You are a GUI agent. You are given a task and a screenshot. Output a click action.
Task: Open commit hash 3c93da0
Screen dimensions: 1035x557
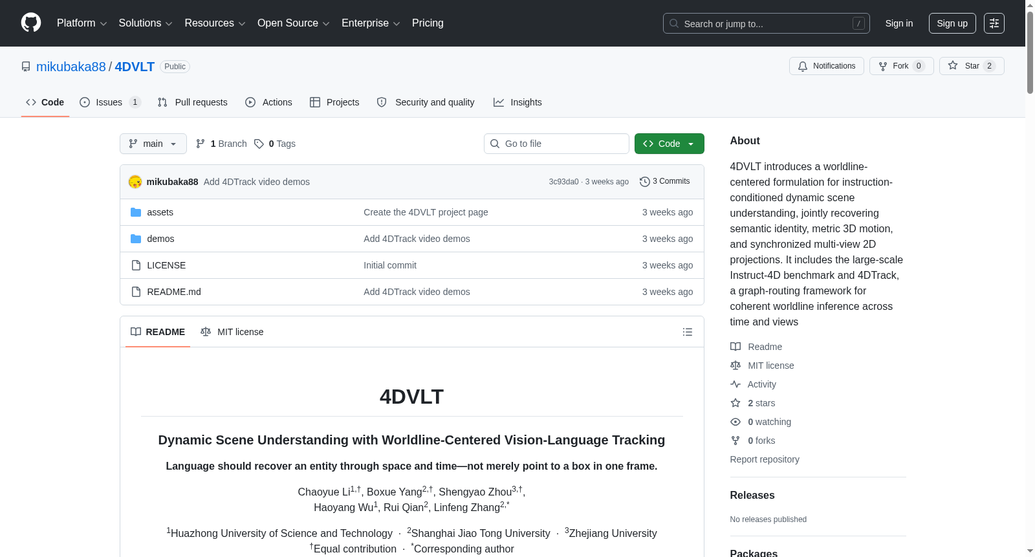(x=563, y=182)
